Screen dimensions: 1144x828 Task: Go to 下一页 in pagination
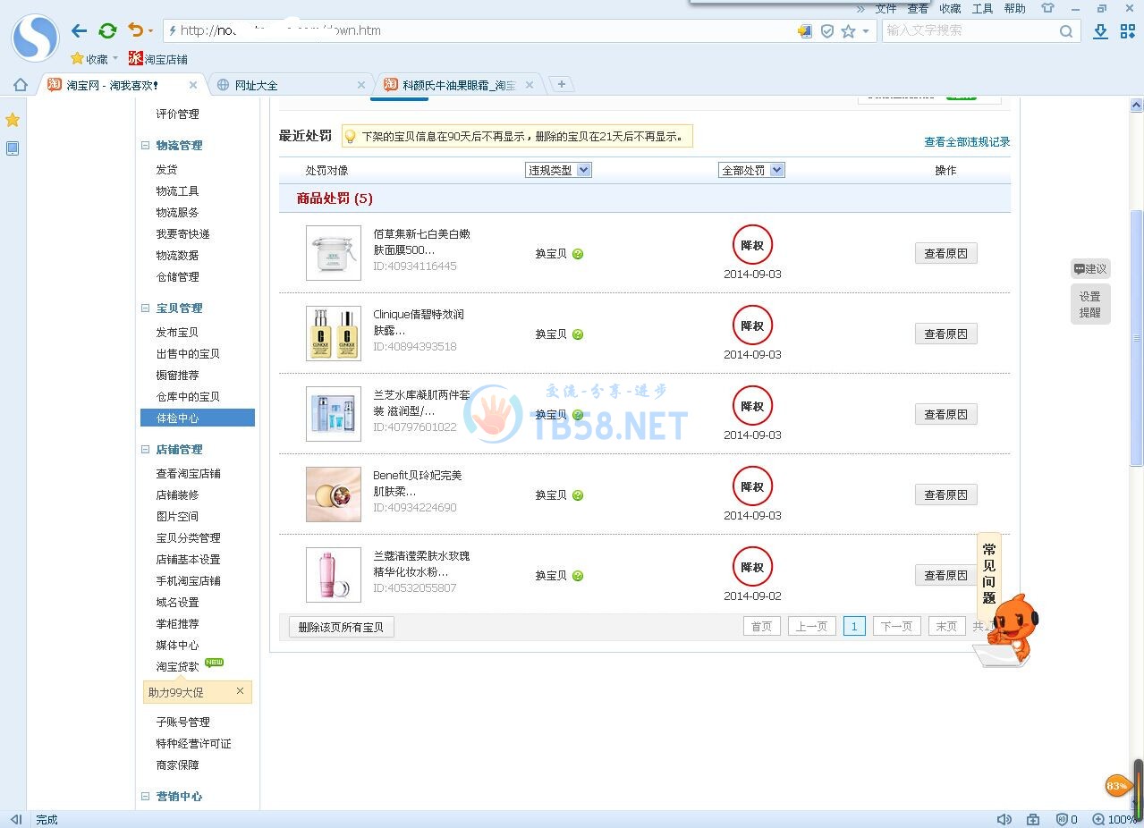click(896, 627)
